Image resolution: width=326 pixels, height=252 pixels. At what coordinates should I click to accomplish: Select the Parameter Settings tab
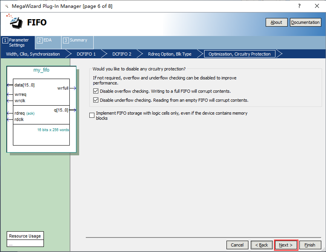[18, 43]
